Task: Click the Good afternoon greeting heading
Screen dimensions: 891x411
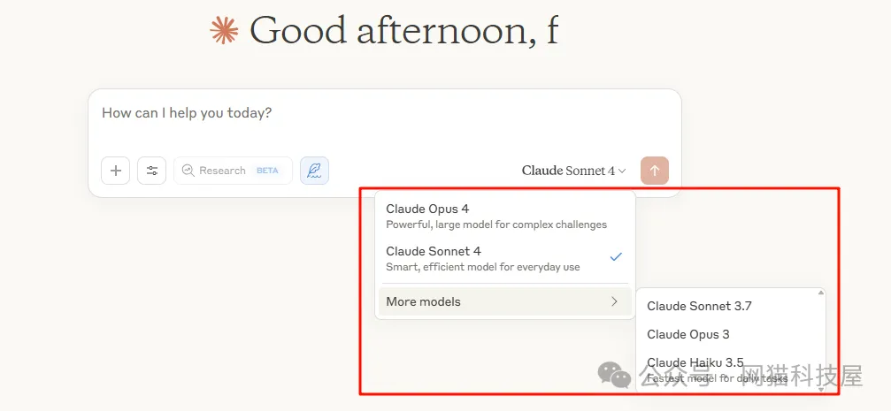Action: pyautogui.click(x=403, y=31)
